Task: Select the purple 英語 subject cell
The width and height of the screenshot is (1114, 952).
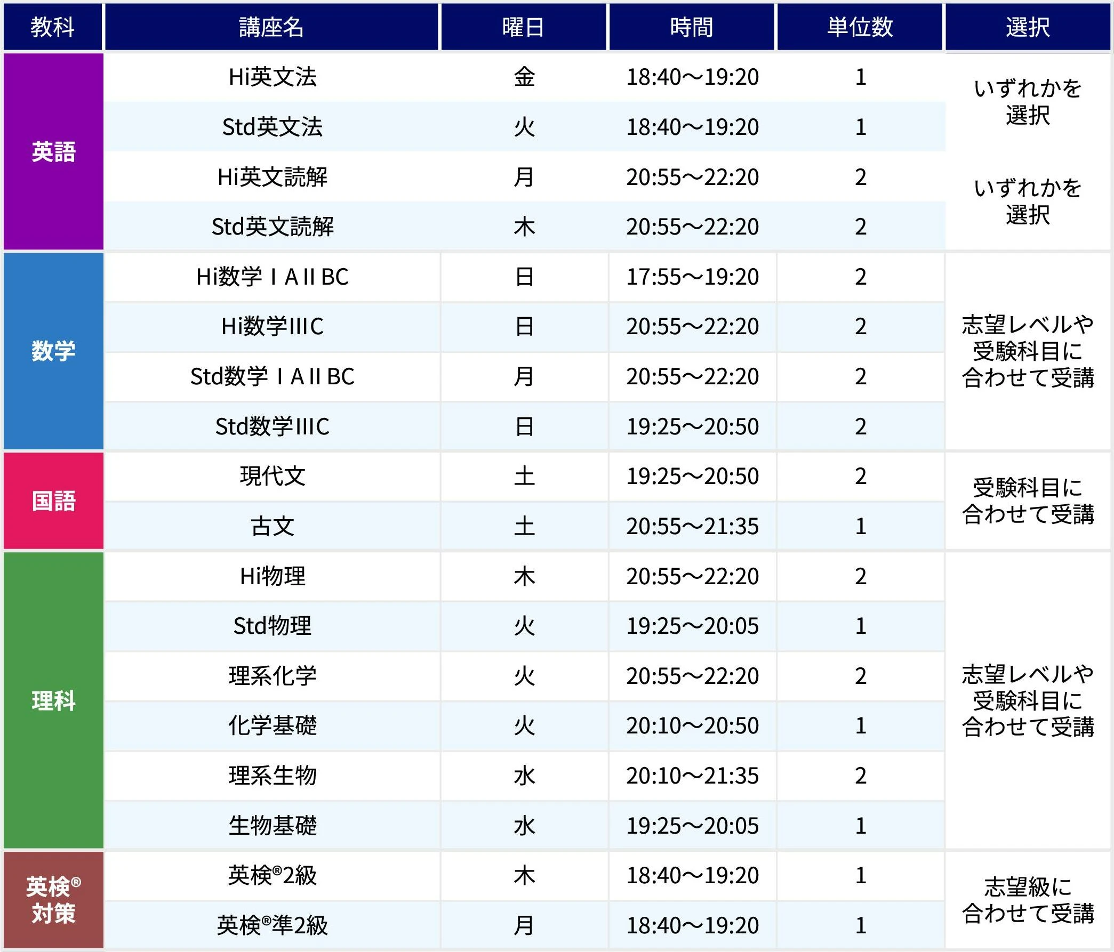Action: [53, 151]
